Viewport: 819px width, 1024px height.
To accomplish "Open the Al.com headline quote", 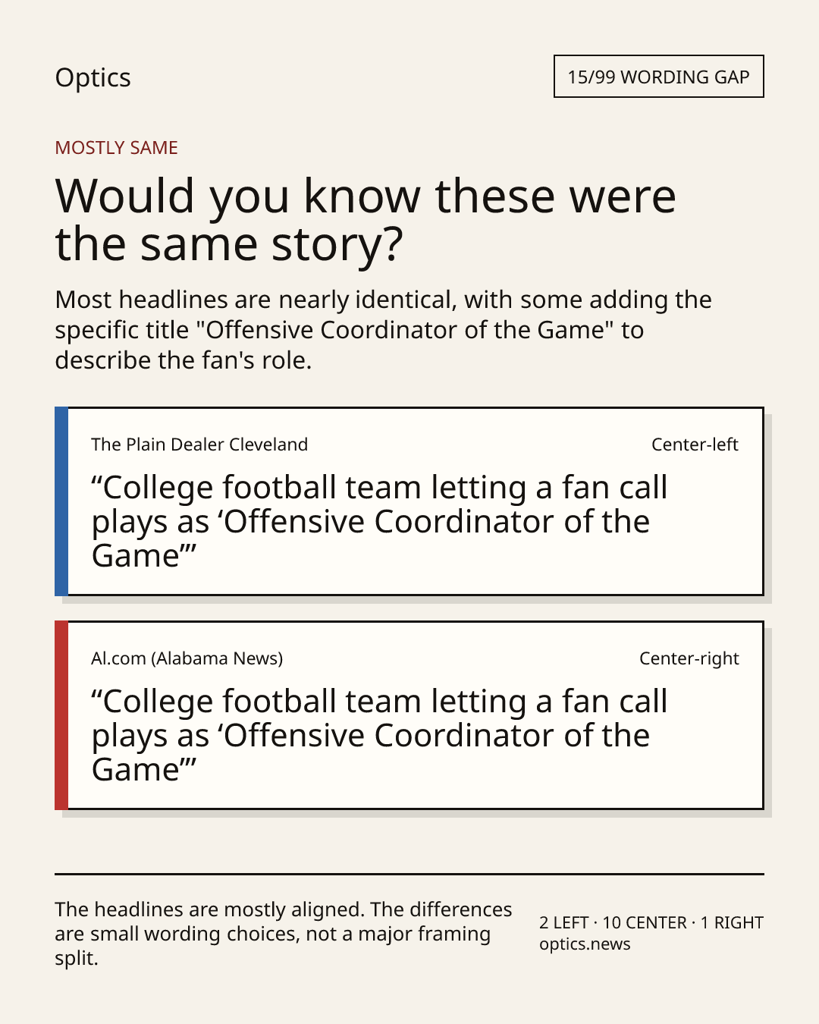I will click(379, 736).
